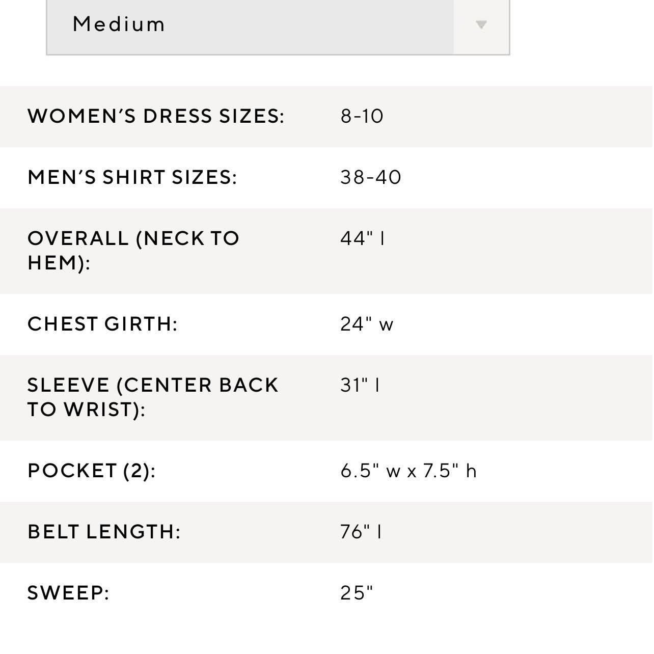Click the Sleeve (Center Back to Wrist) label

(x=153, y=397)
